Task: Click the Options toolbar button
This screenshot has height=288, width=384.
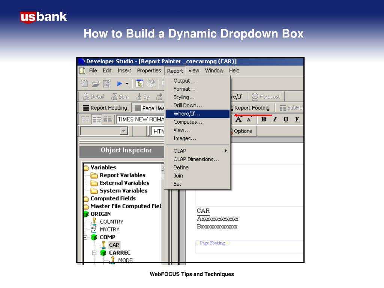Action: click(x=241, y=131)
